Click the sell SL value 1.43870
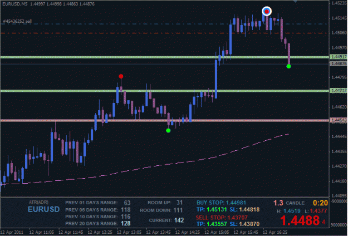 click(x=249, y=224)
